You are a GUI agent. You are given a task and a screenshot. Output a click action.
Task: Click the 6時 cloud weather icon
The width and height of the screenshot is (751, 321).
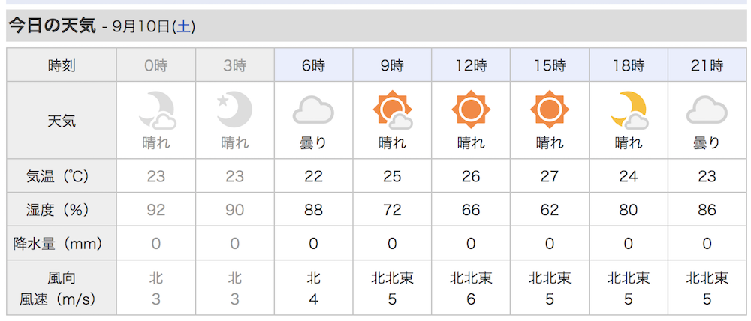tap(313, 110)
